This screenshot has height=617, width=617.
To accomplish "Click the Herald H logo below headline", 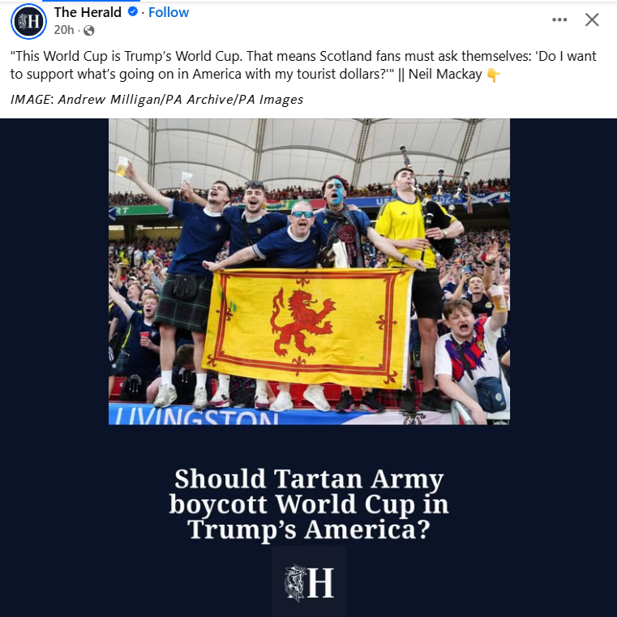I will pos(309,581).
